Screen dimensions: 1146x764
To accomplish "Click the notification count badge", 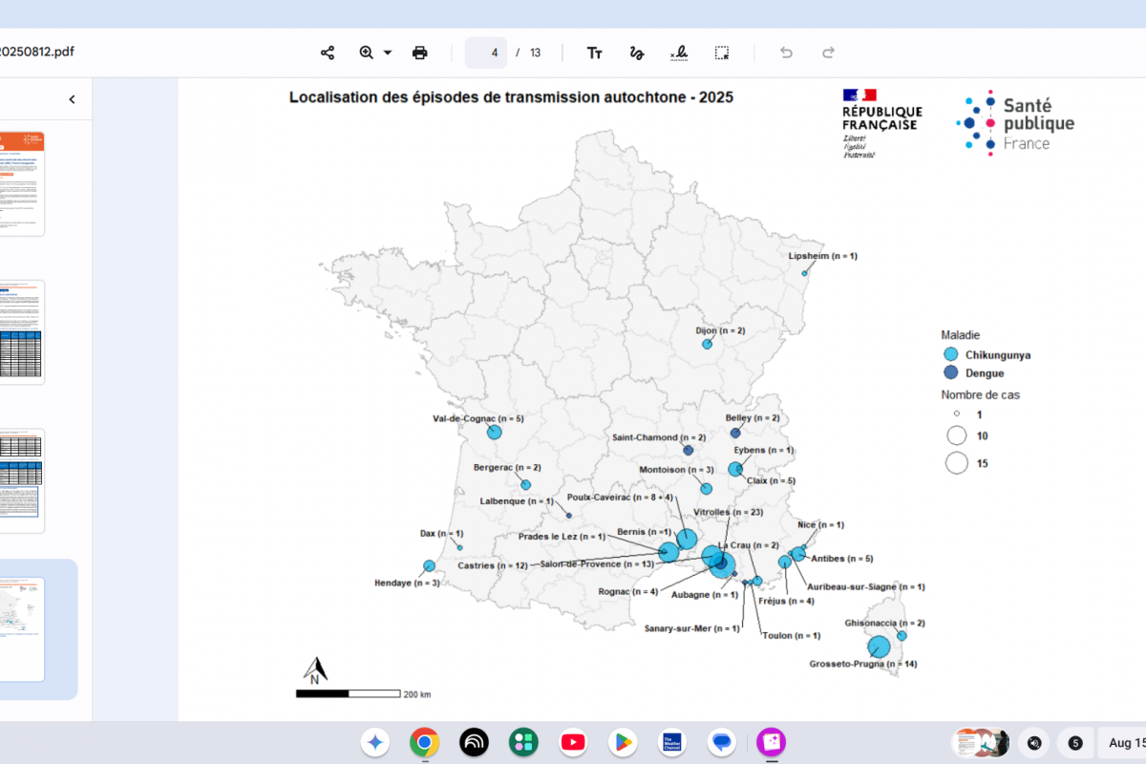I will [1075, 743].
